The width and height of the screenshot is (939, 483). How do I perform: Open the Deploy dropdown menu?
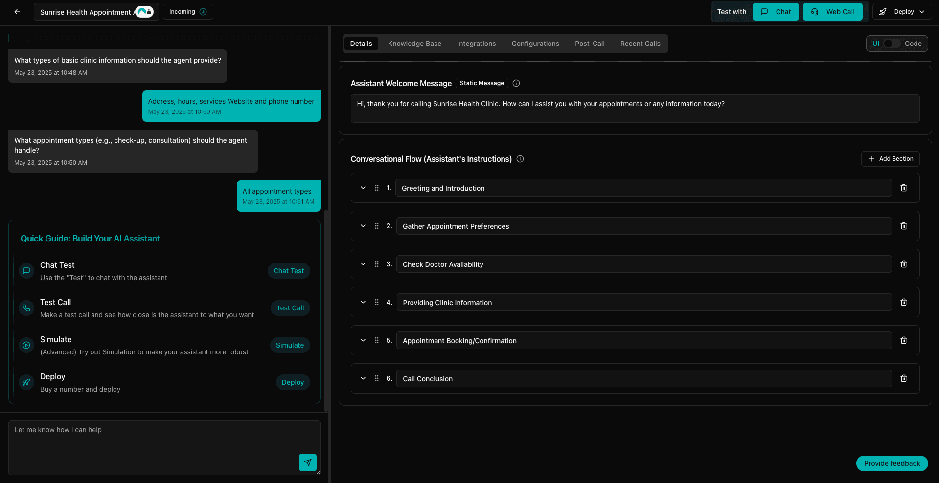pyautogui.click(x=902, y=11)
